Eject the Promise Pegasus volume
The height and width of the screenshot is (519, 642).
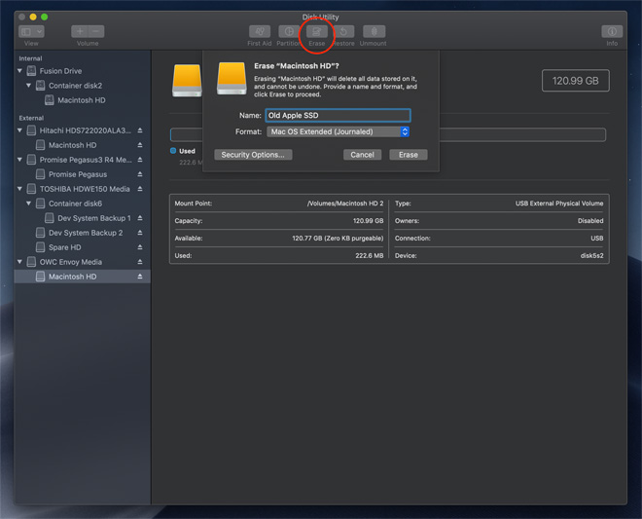(x=140, y=174)
